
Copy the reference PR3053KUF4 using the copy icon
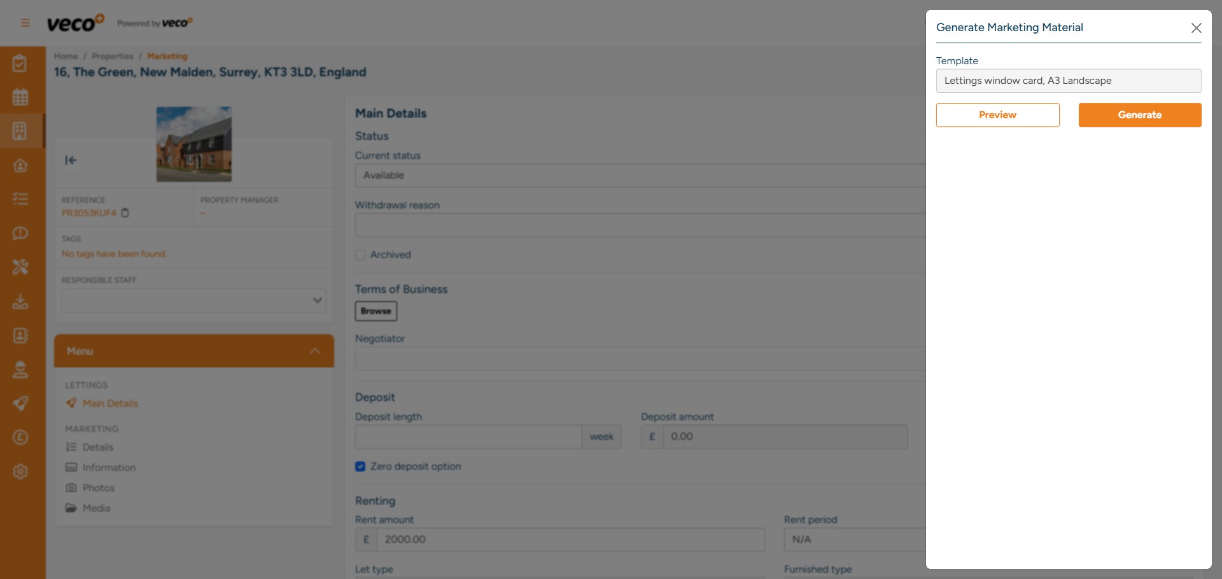click(125, 213)
